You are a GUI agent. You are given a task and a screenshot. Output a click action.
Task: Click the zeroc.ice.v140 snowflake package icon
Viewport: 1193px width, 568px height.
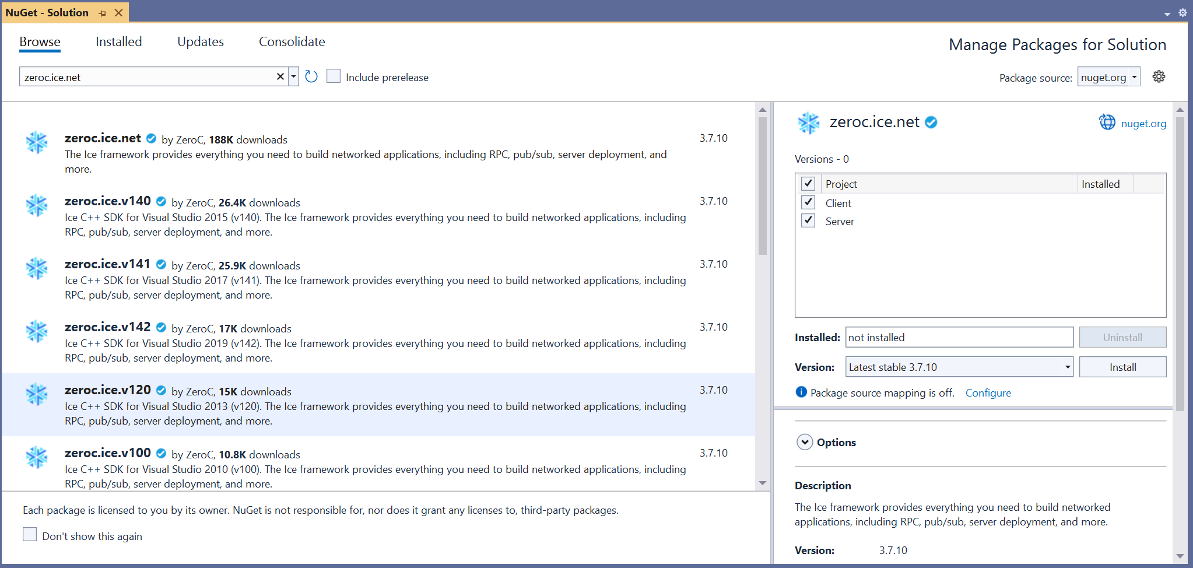37,205
